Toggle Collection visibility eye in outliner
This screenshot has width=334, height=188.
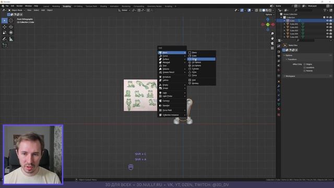tap(327, 17)
